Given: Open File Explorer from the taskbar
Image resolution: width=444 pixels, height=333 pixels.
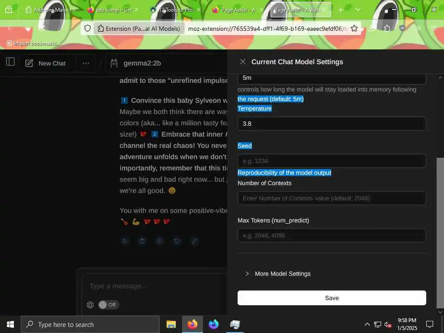Looking at the screenshot, I should tap(171, 324).
